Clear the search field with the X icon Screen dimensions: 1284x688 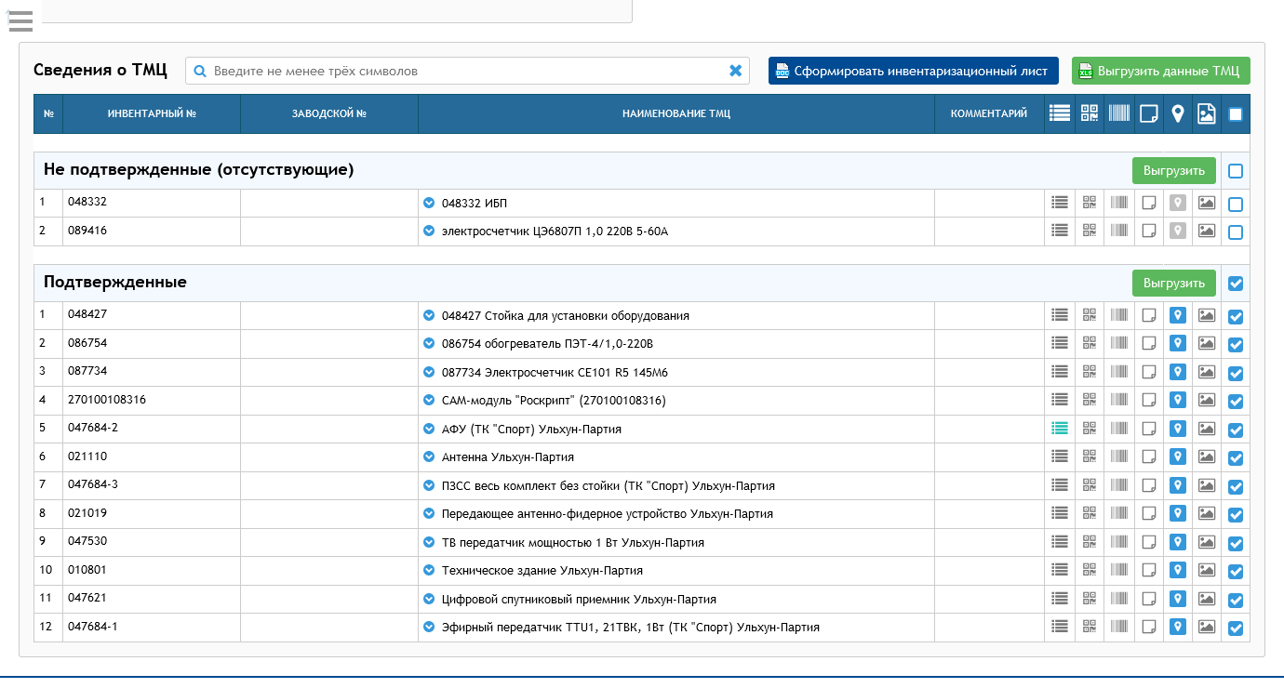[735, 71]
